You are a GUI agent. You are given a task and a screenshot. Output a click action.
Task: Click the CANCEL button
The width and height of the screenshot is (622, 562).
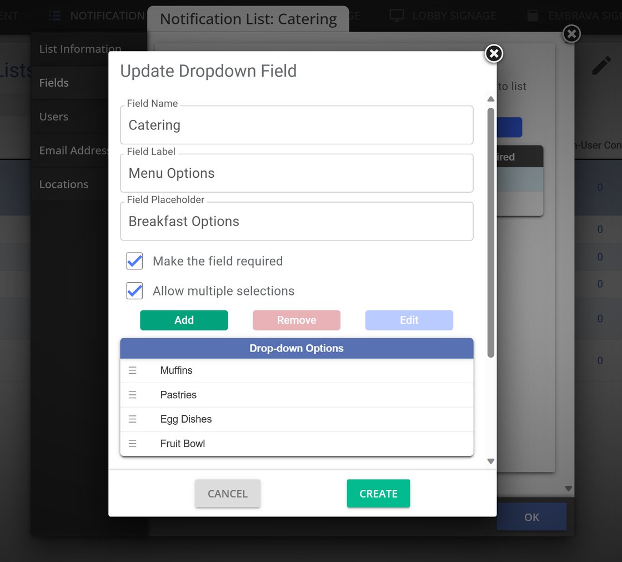pyautogui.click(x=227, y=494)
